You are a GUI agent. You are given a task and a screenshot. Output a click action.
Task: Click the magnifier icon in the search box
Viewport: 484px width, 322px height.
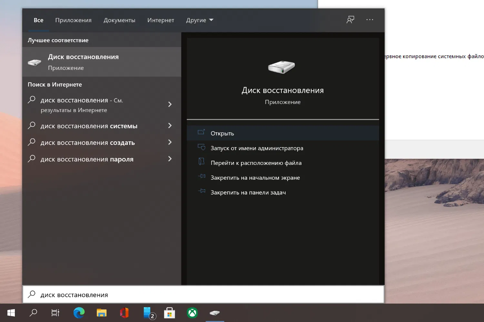pyautogui.click(x=32, y=294)
